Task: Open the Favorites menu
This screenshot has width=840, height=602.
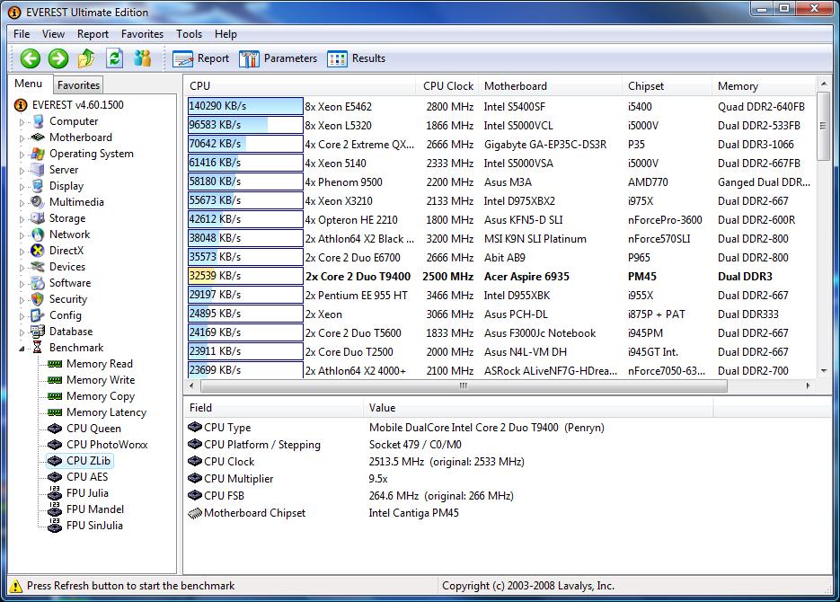Action: [142, 34]
